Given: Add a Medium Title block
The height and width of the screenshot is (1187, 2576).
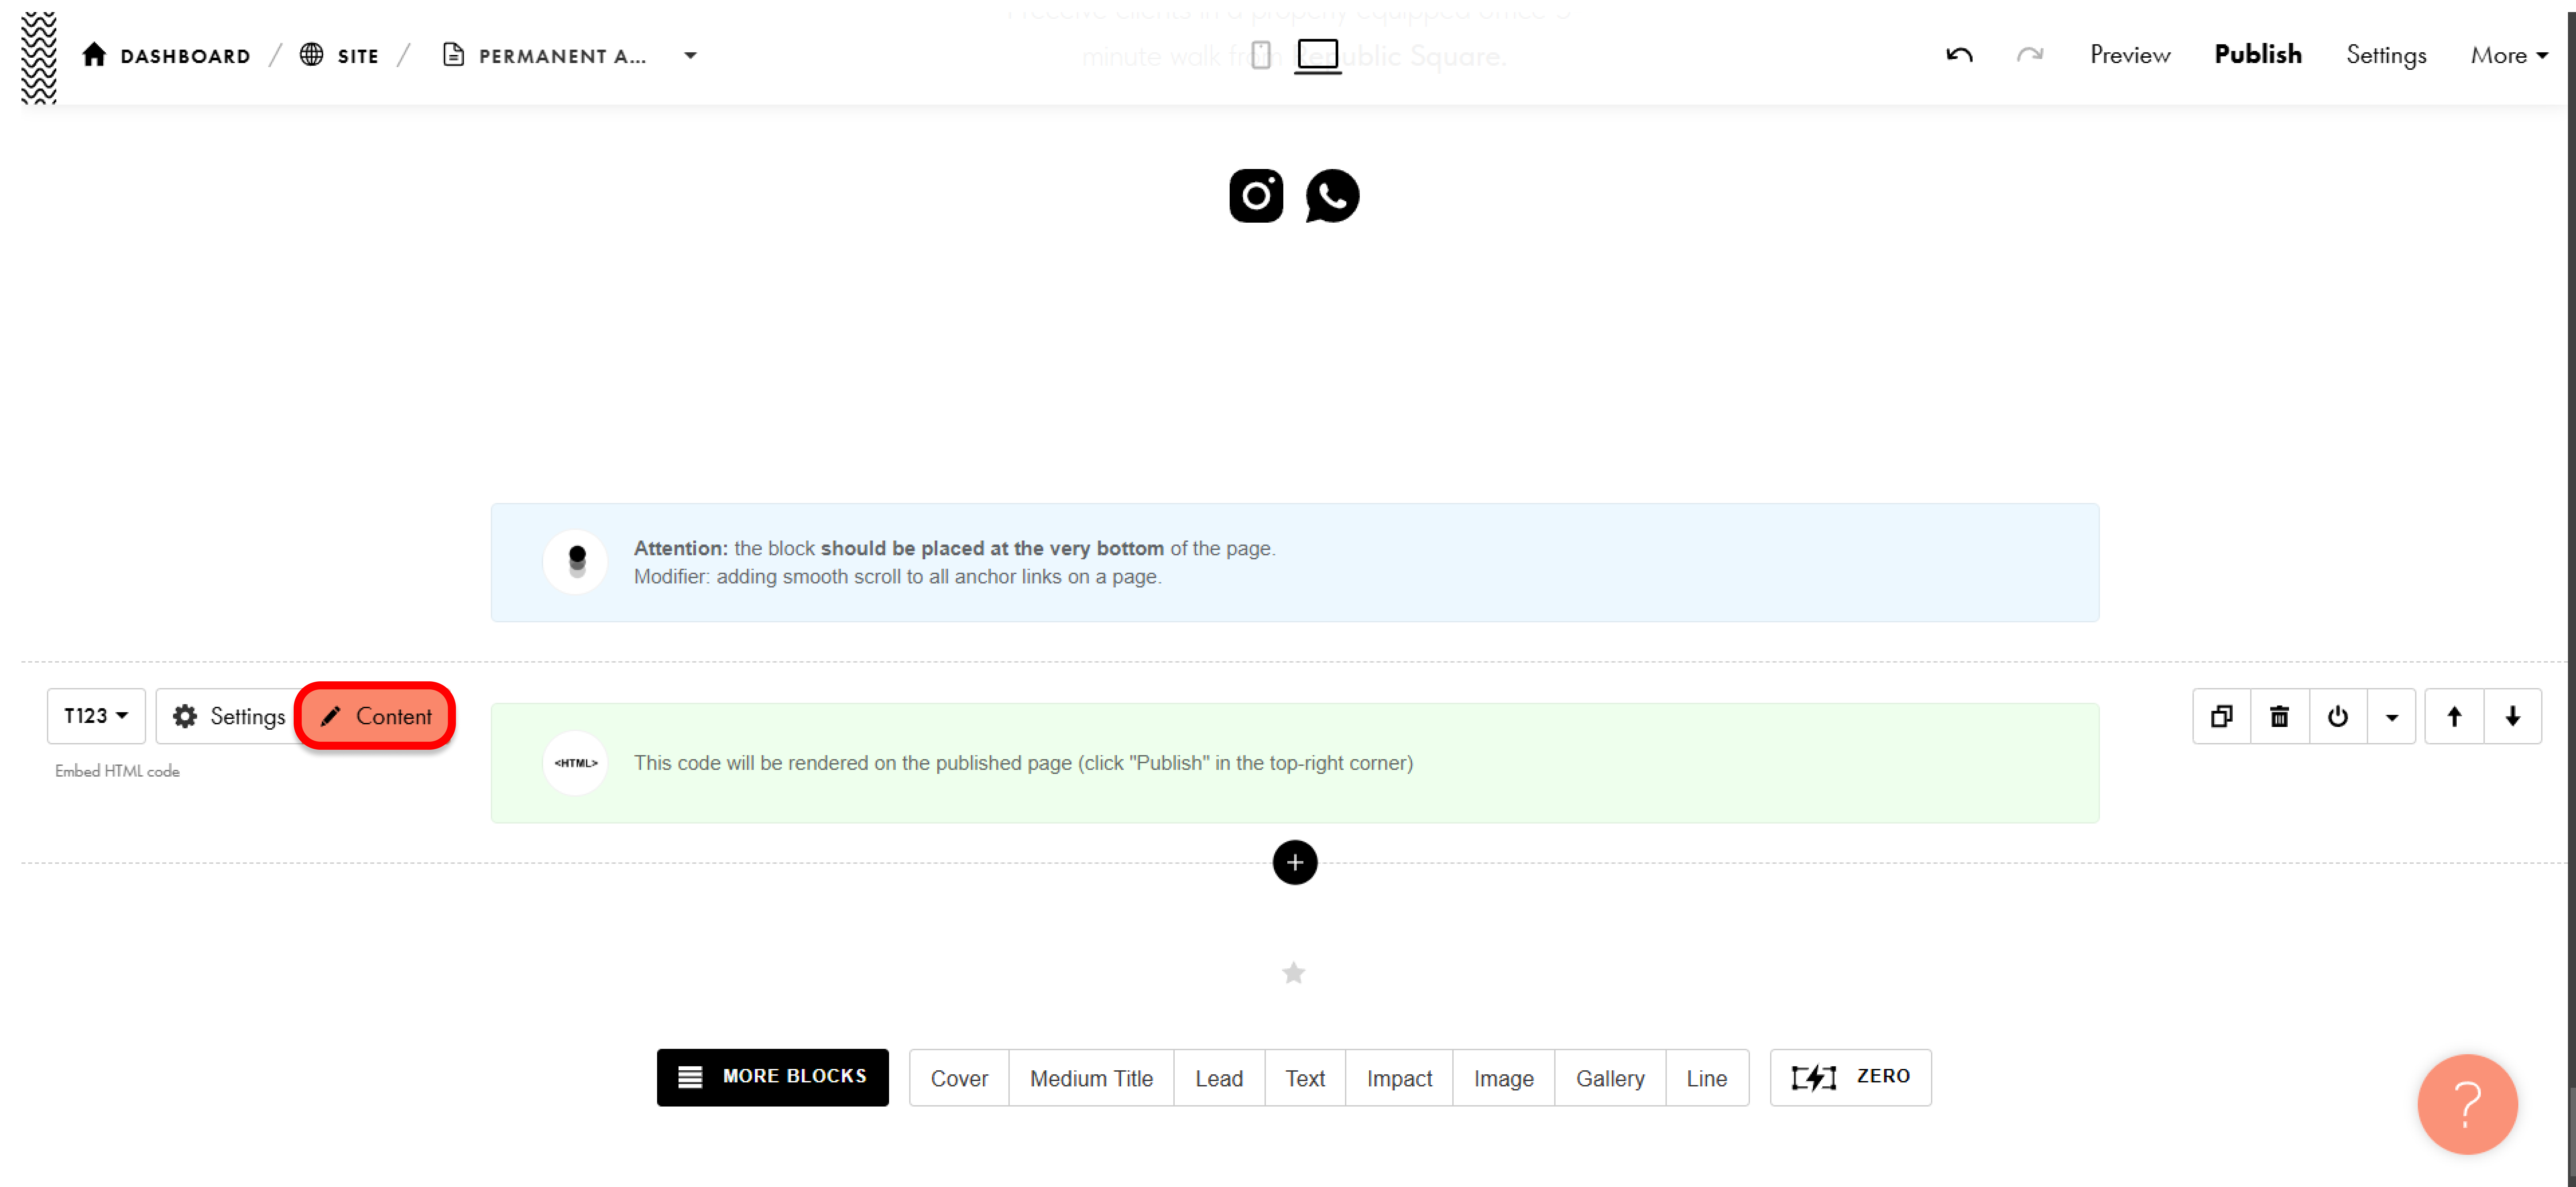Looking at the screenshot, I should pos(1091,1078).
